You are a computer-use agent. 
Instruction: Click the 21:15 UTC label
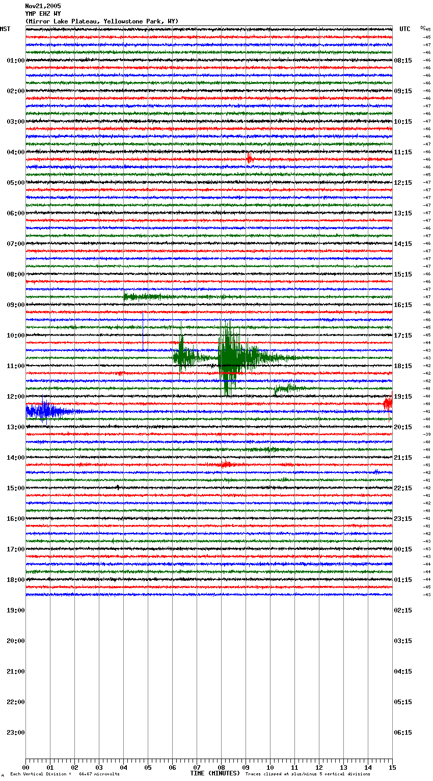click(x=403, y=458)
